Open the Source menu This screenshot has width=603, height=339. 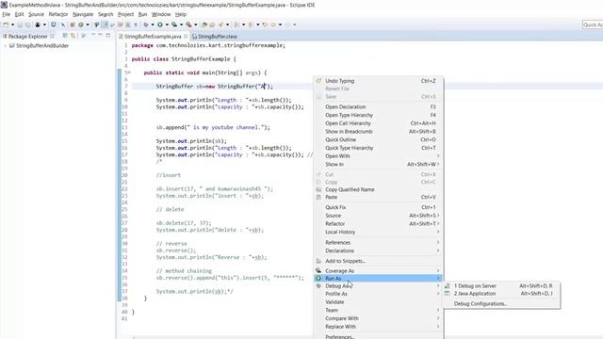coord(36,14)
